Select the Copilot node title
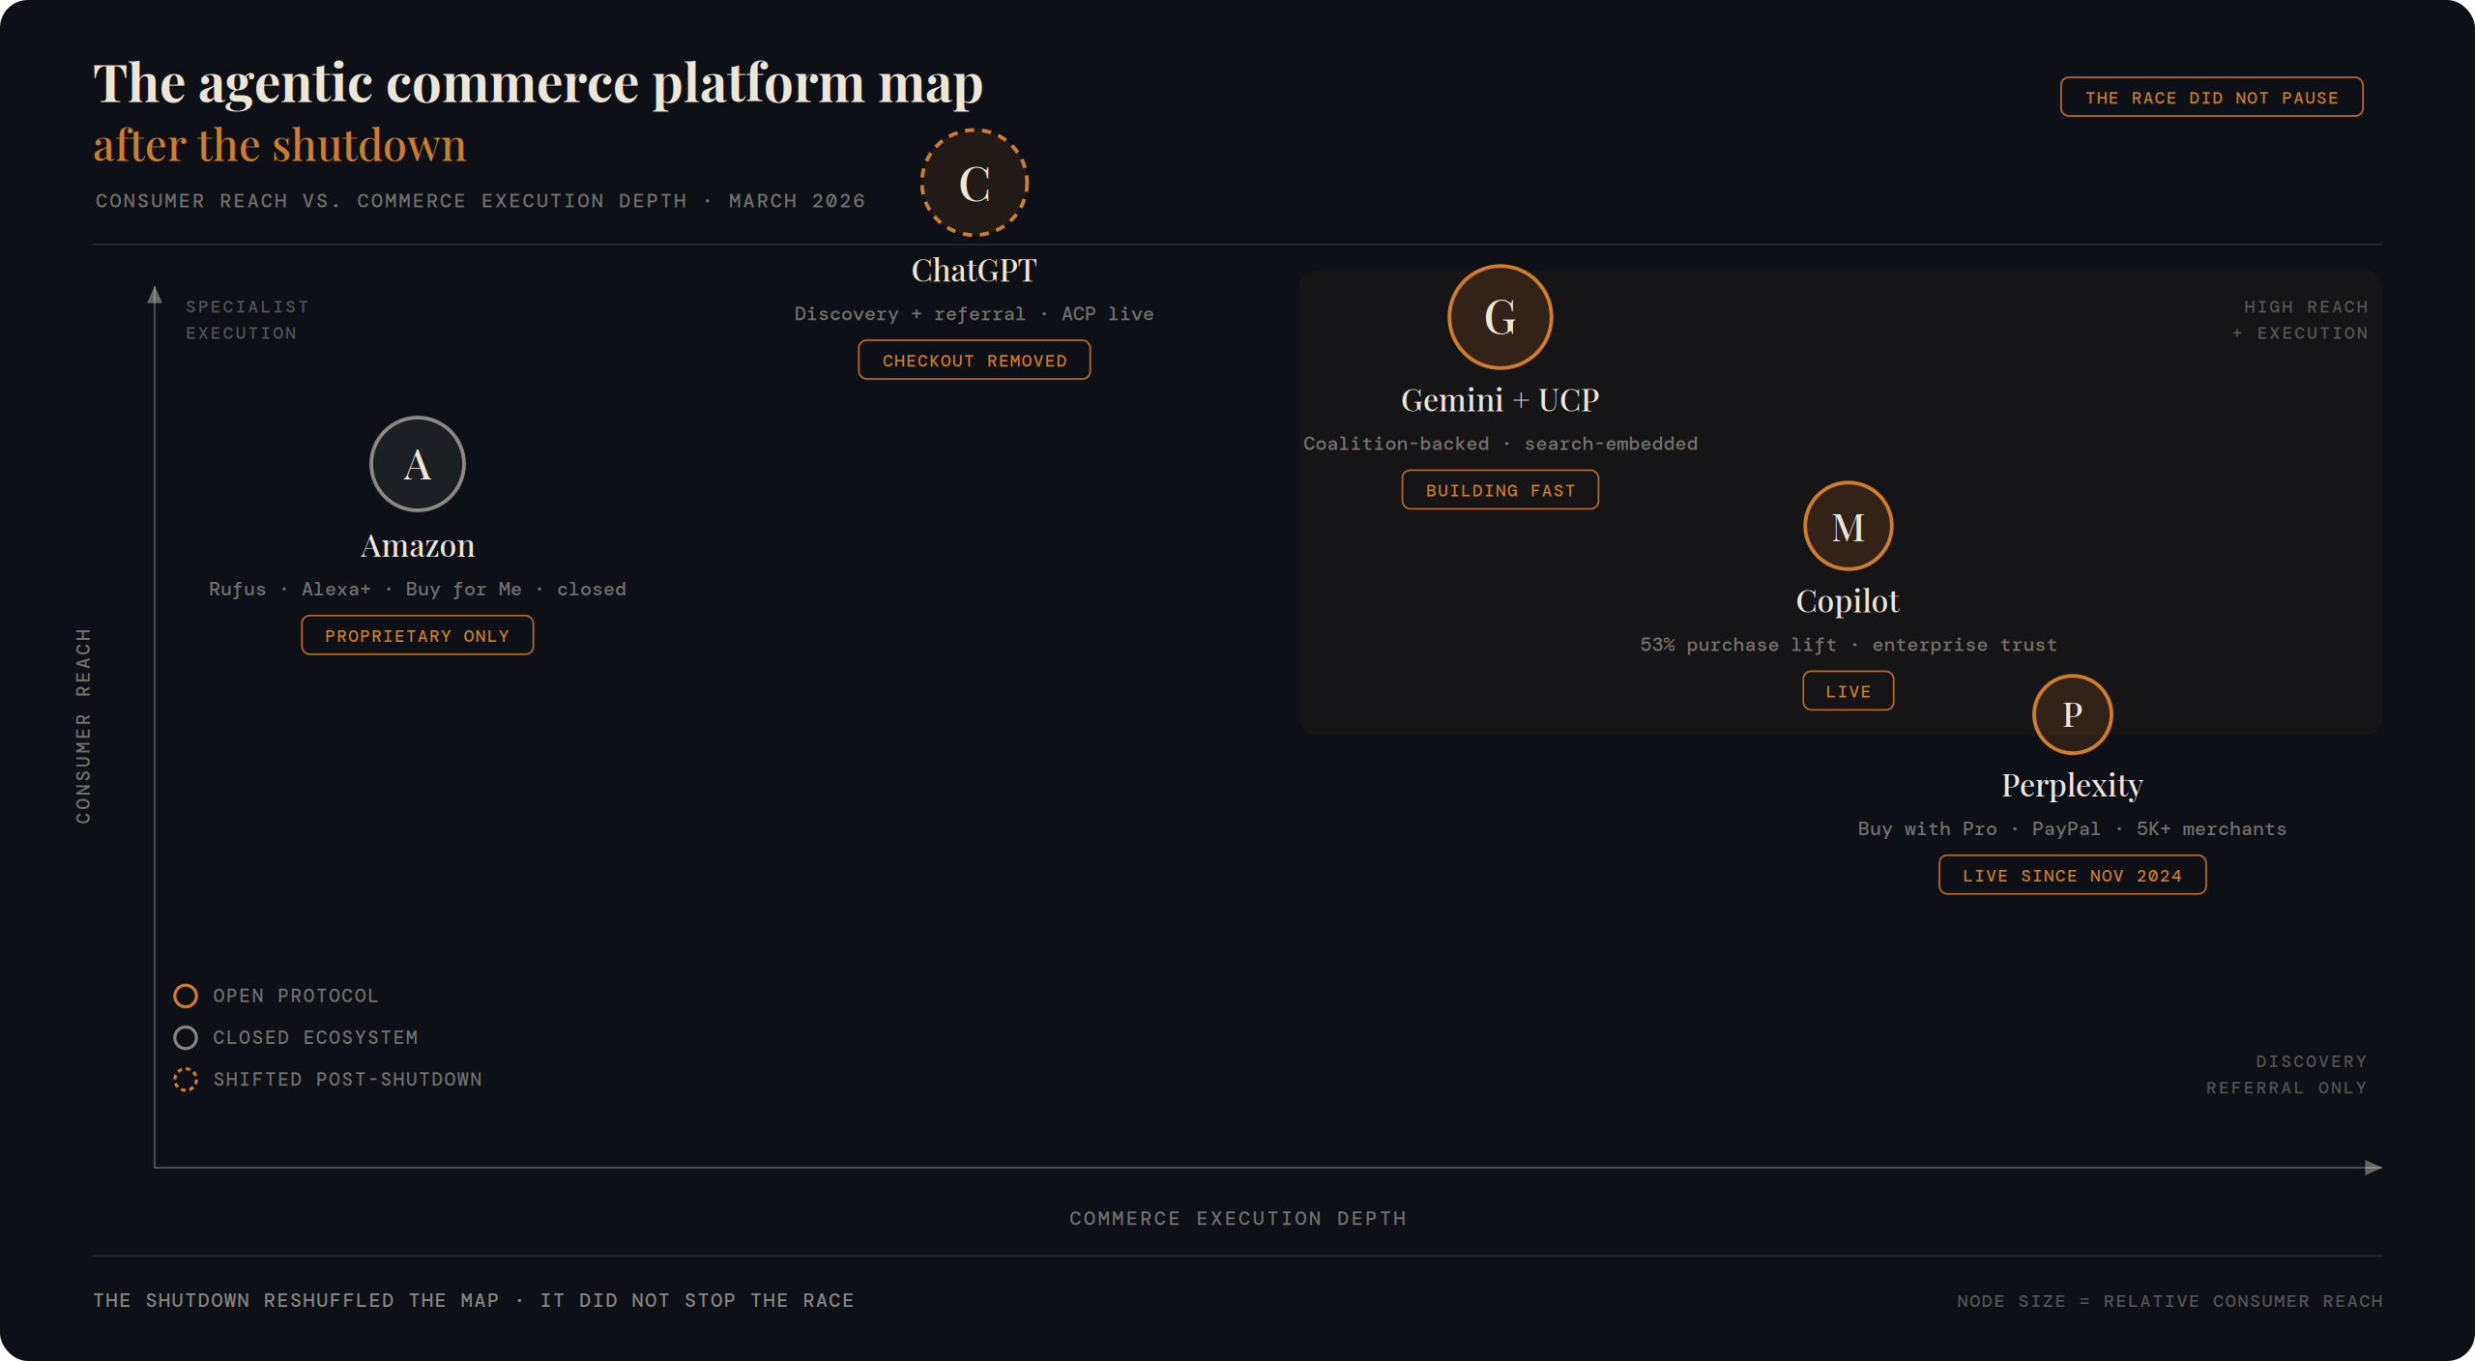2475x1361 pixels. 1848,601
